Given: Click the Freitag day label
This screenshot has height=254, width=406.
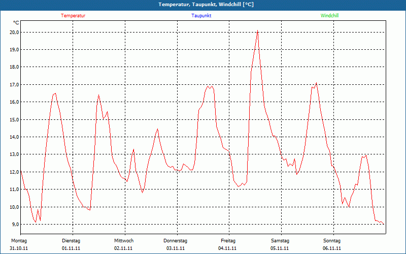Looking at the screenshot, I should (x=228, y=241).
